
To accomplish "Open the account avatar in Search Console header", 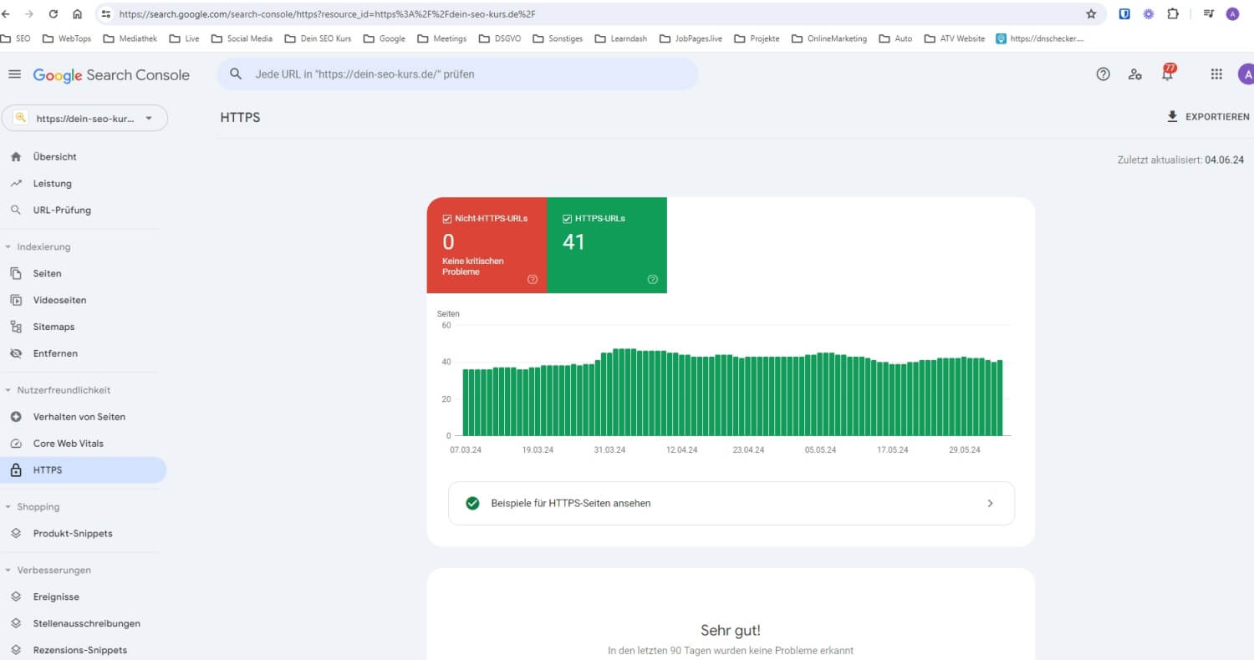I will pyautogui.click(x=1246, y=74).
